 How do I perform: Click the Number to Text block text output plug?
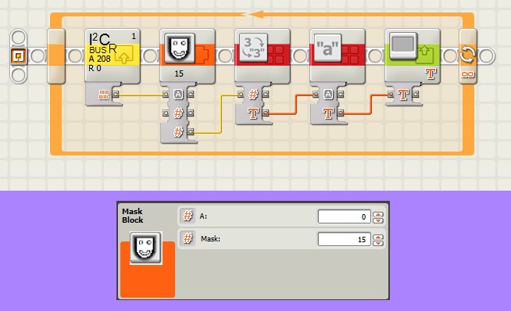[266, 113]
